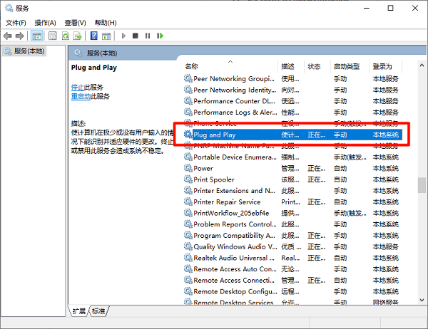428x329 pixels.
Task: Switch to the 扩展 tab
Action: click(x=79, y=311)
